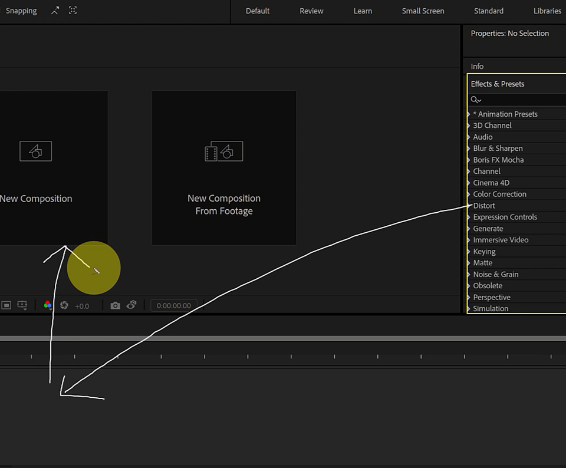Open the Properties: No Selection panel header
This screenshot has width=566, height=468.
tap(509, 33)
